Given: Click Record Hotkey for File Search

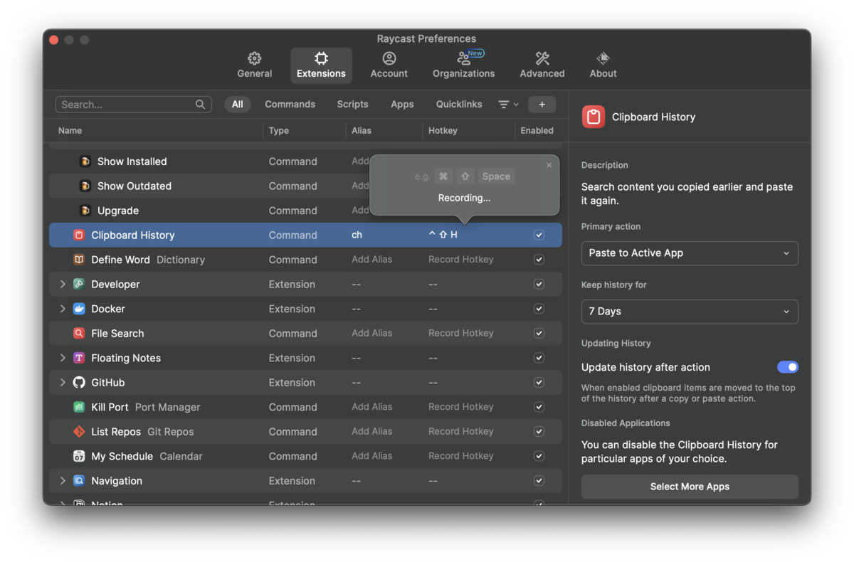Looking at the screenshot, I should tap(460, 333).
